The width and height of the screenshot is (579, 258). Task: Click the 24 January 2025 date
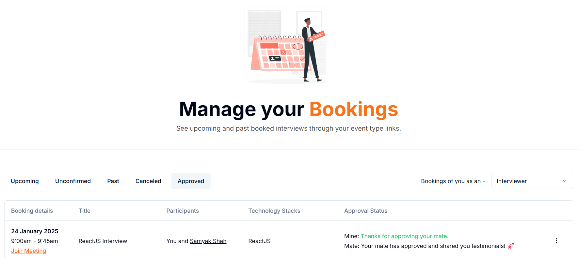point(35,231)
